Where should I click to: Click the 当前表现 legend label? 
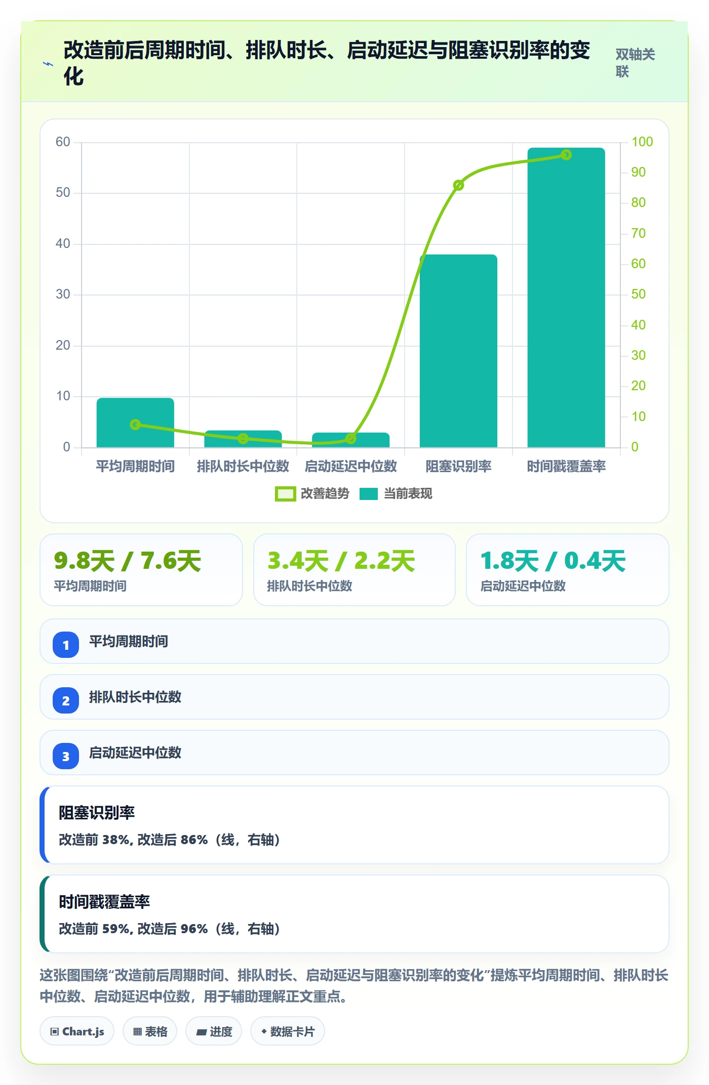pyautogui.click(x=408, y=494)
